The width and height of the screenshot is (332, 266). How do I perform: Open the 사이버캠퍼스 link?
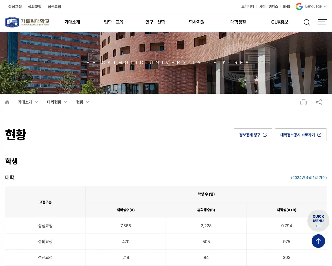coord(268,6)
